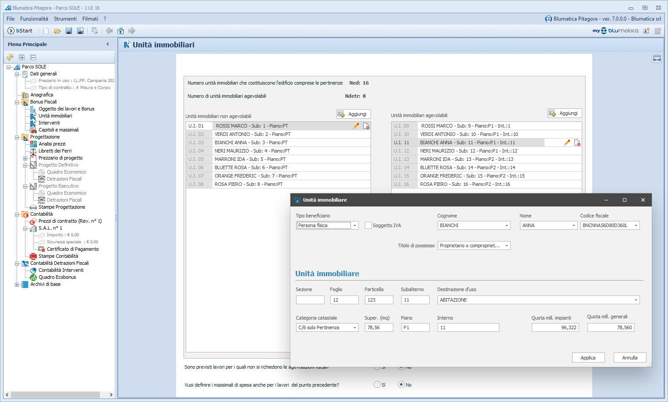Collapse the Progettazione tree node

pyautogui.click(x=17, y=137)
